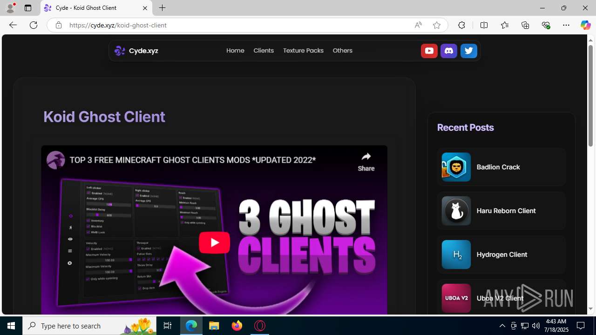Launch Firefox from the taskbar
The height and width of the screenshot is (335, 596).
[x=237, y=326]
